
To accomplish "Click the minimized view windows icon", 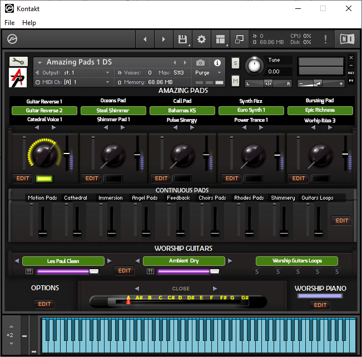I will tap(239, 39).
